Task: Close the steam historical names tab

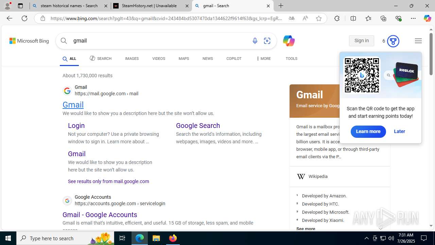Action: click(105, 6)
